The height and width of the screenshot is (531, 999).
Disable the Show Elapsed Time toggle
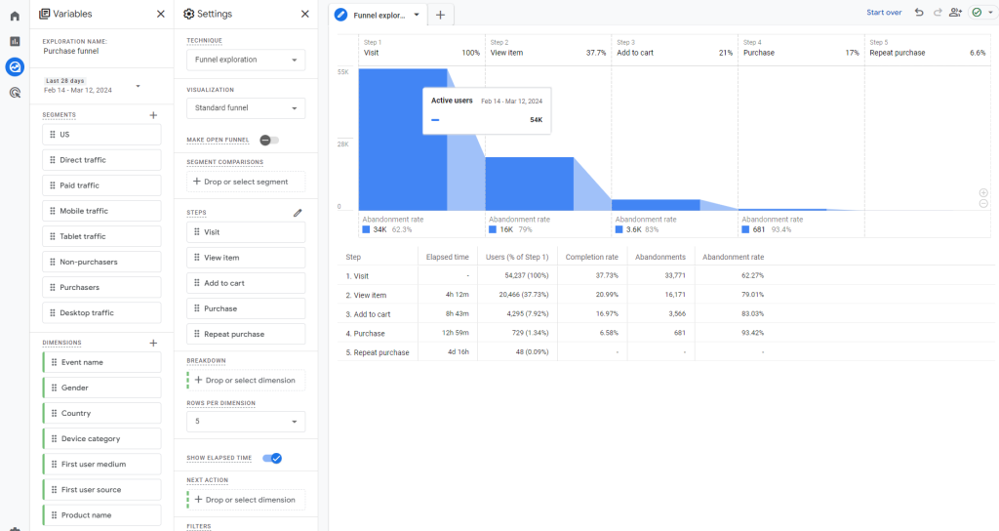pos(273,459)
